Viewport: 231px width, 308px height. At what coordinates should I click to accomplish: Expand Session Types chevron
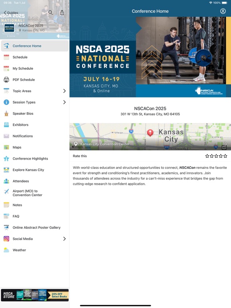click(x=65, y=102)
